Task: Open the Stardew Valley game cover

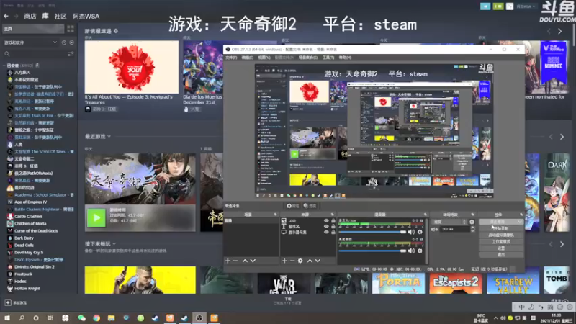Action: (513, 282)
